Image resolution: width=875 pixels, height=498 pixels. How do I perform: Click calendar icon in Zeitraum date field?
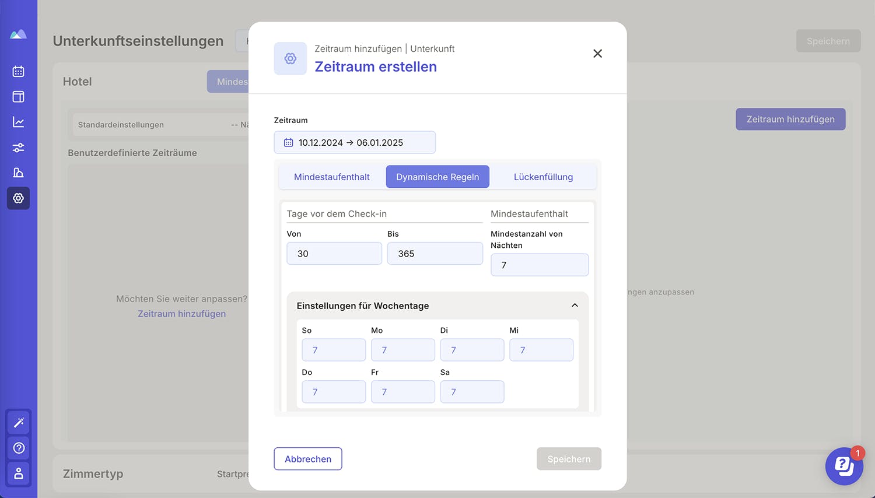pyautogui.click(x=288, y=142)
